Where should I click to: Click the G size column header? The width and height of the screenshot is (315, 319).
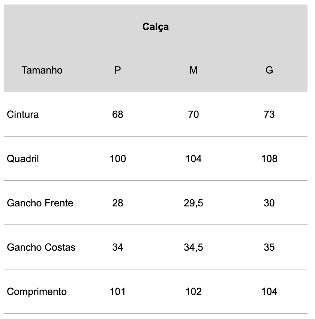point(269,70)
